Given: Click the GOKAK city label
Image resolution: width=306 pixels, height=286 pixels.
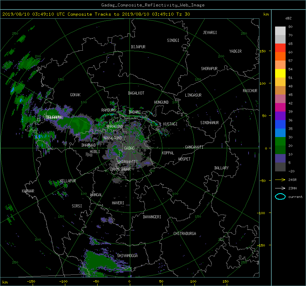Looking at the screenshot, I should click(x=75, y=95).
